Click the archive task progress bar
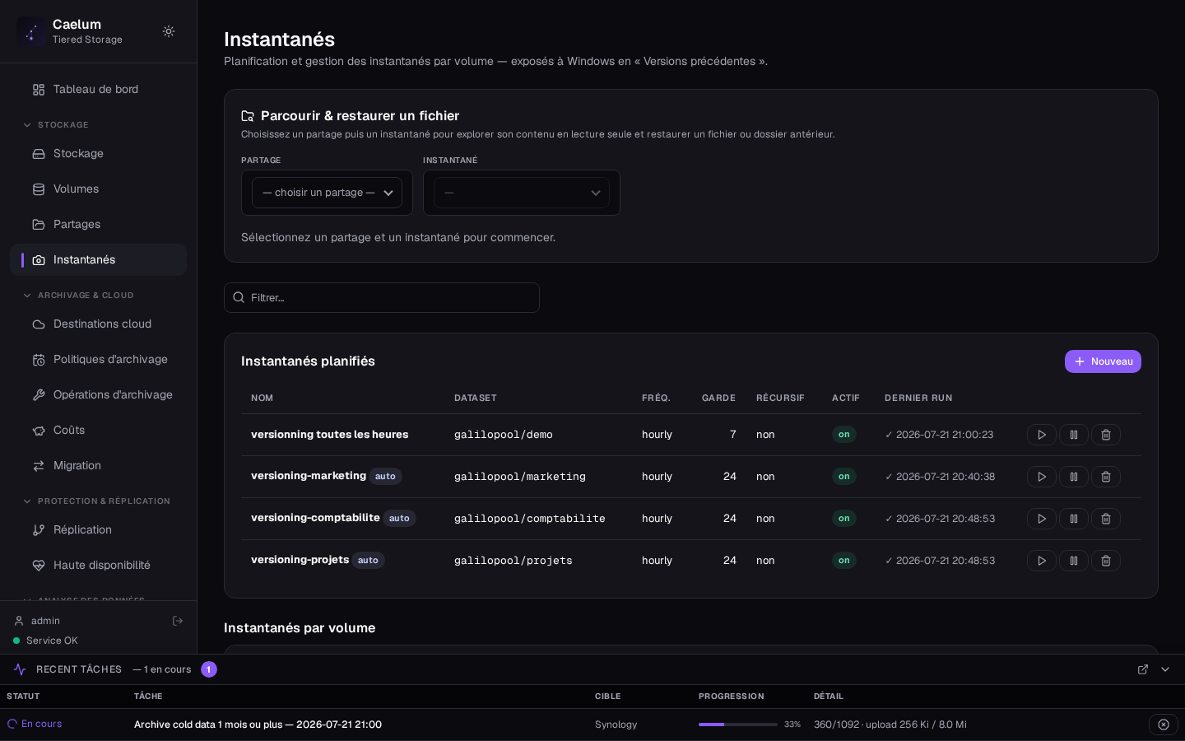The image size is (1185, 741). coord(738,725)
